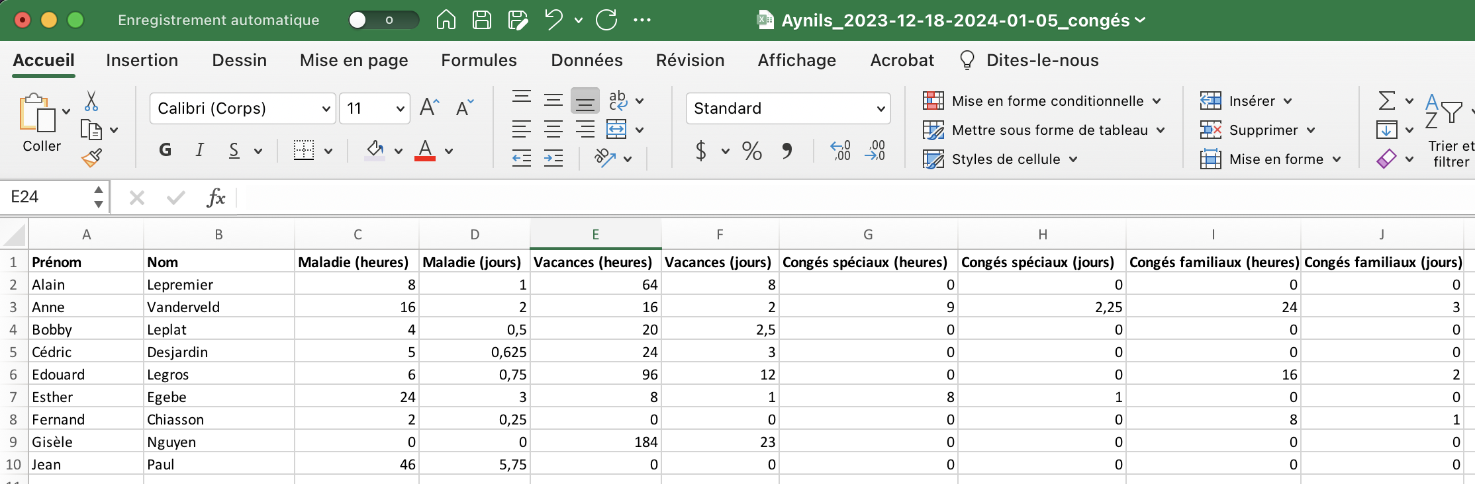
Task: Apply cell borders icon
Action: (304, 150)
